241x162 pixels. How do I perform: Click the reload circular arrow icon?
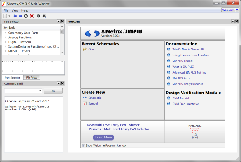pyautogui.click(x=26, y=16)
